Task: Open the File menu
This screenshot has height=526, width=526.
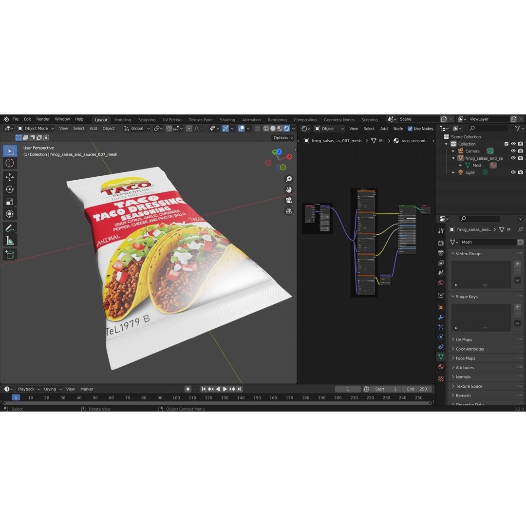Action: coord(16,119)
